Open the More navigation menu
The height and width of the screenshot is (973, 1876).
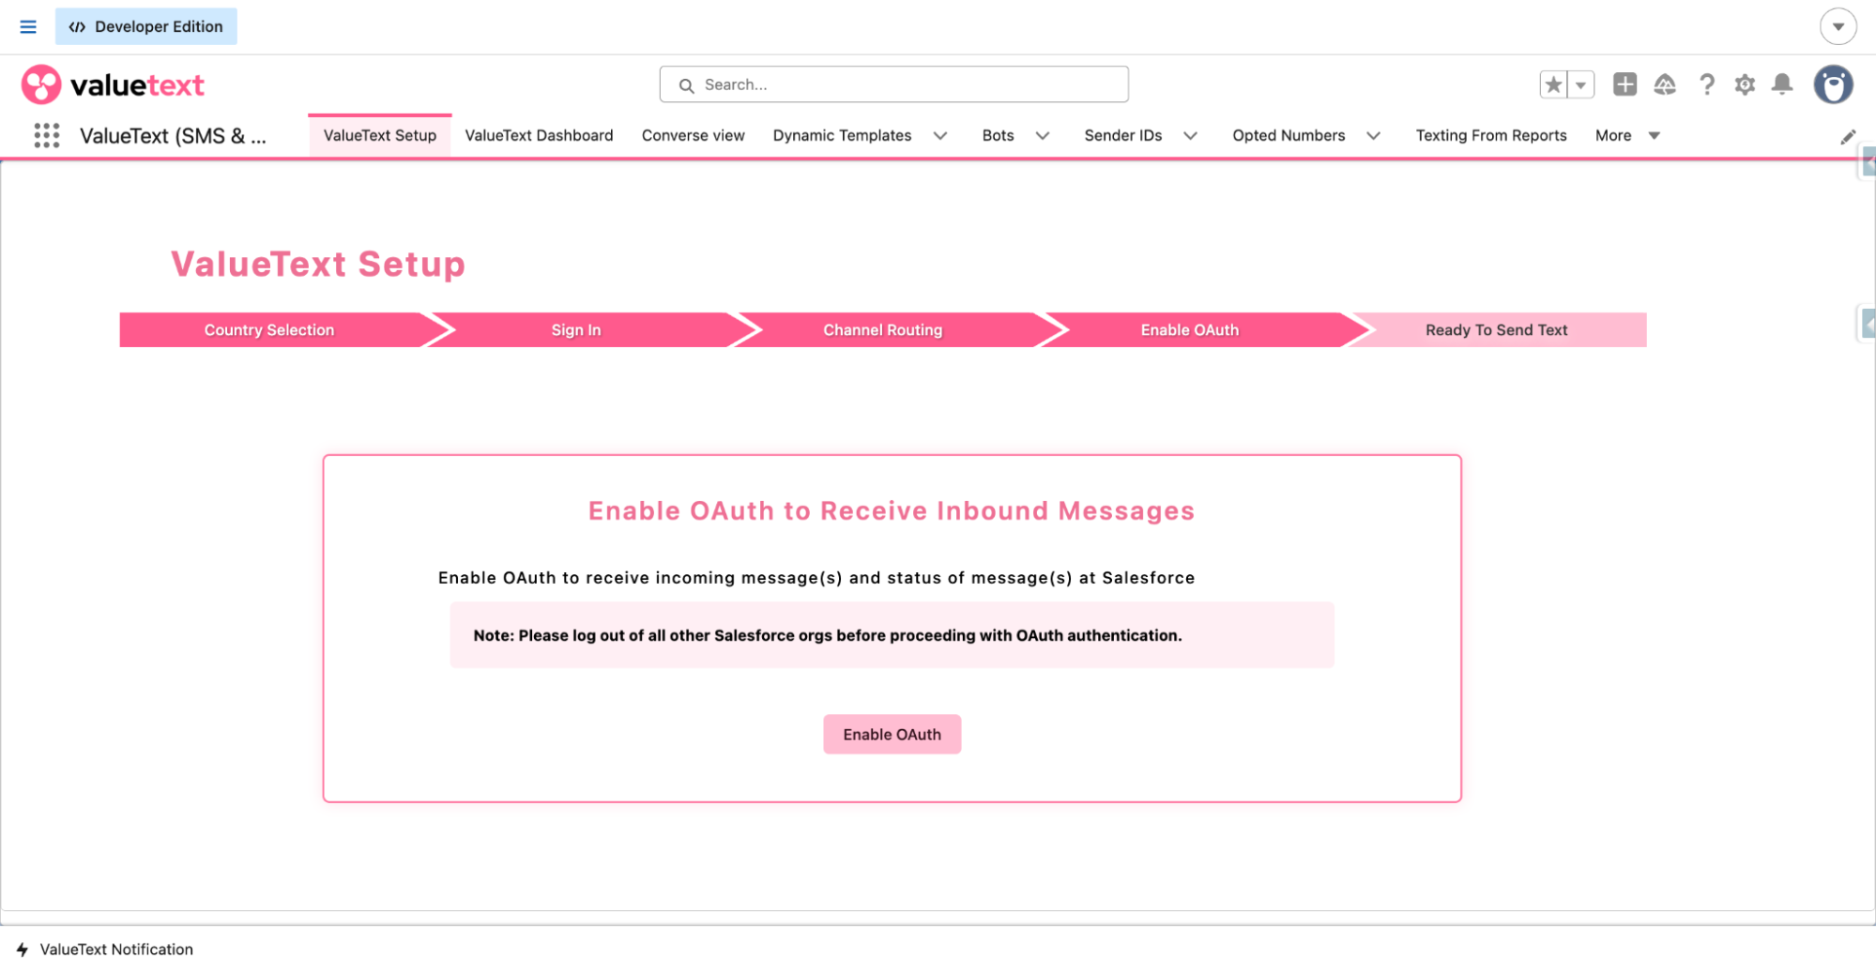pos(1627,135)
